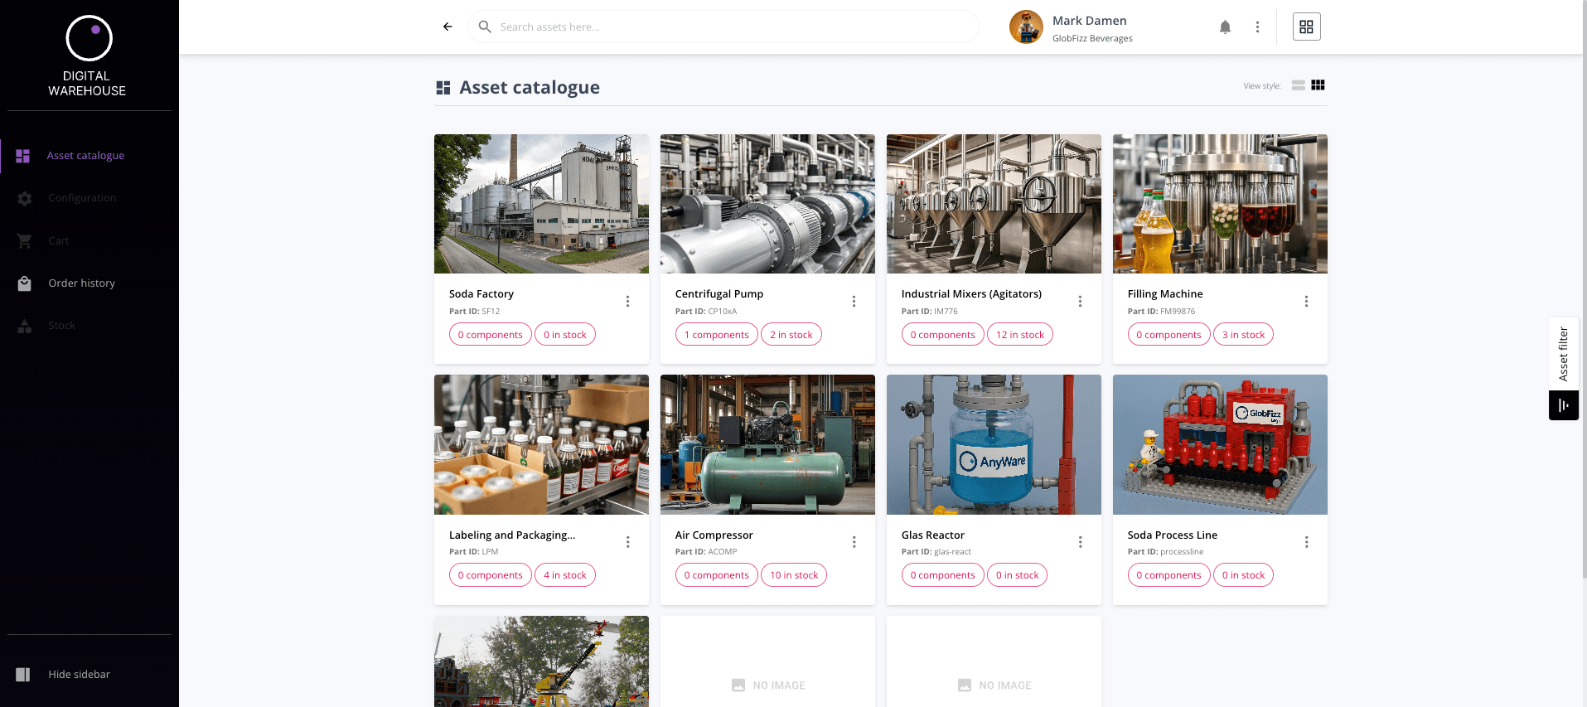Click Glas Reactor's 0 components badge
Image resolution: width=1587 pixels, height=707 pixels.
click(x=943, y=574)
